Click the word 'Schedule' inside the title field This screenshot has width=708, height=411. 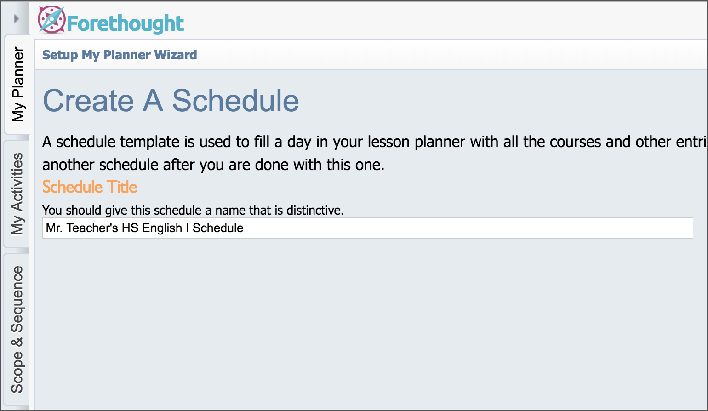point(218,228)
